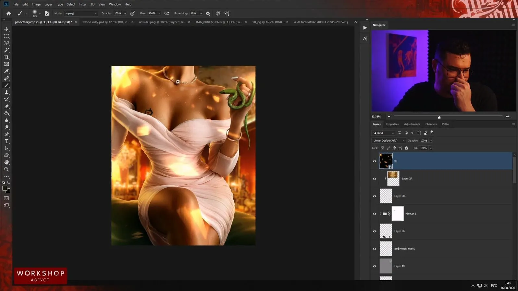Screen dimensions: 518x291
Task: Select the Custom Shape tool
Action: point(6,155)
